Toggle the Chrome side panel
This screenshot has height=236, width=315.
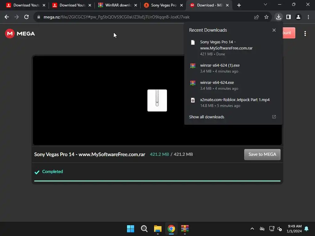[x=289, y=17]
